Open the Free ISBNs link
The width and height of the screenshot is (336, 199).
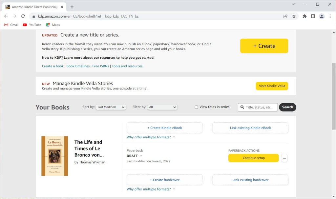click(x=101, y=66)
